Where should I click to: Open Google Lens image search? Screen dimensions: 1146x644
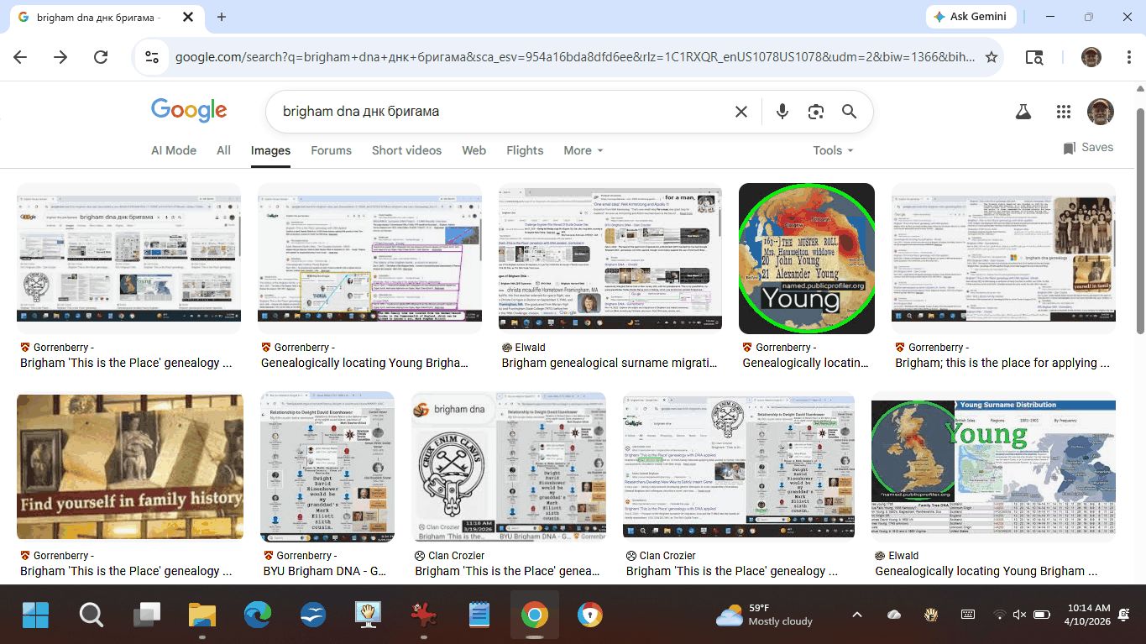(815, 112)
